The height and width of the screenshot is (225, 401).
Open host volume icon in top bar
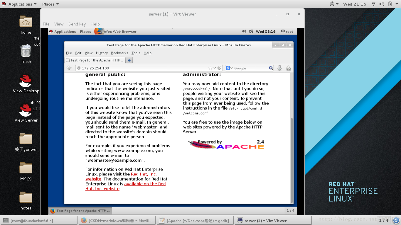click(382, 4)
